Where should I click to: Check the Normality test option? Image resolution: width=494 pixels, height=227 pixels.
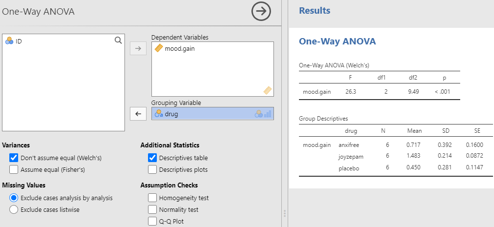click(152, 209)
